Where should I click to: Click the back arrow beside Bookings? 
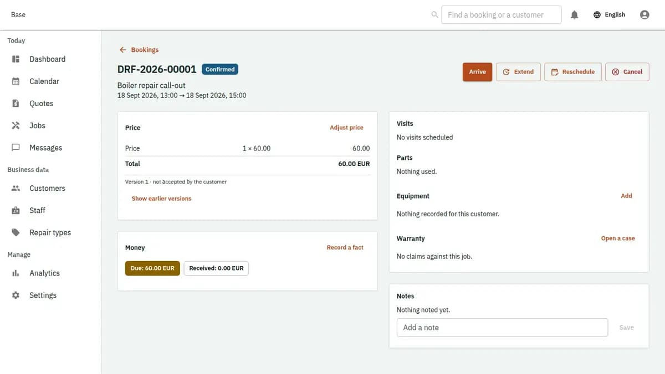[x=123, y=50]
